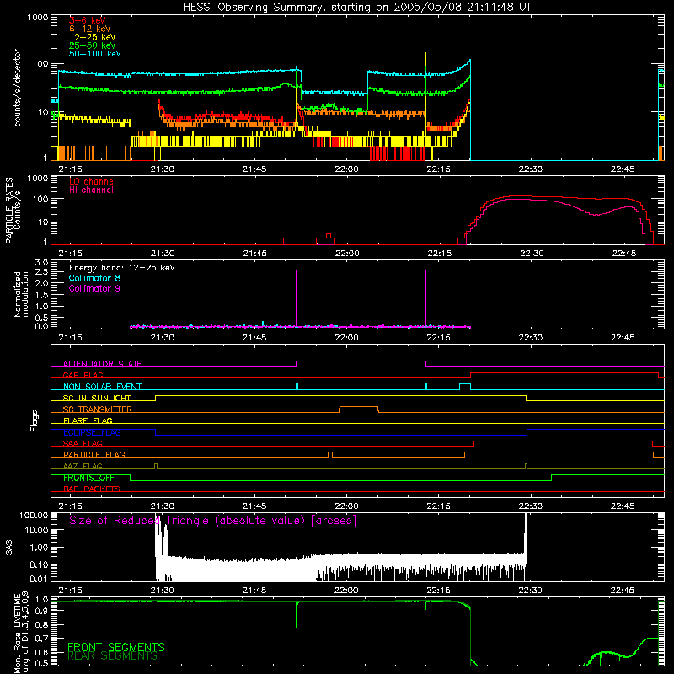674x674 pixels.
Task: Select the 3-6 keV legend entry
Action: click(88, 20)
